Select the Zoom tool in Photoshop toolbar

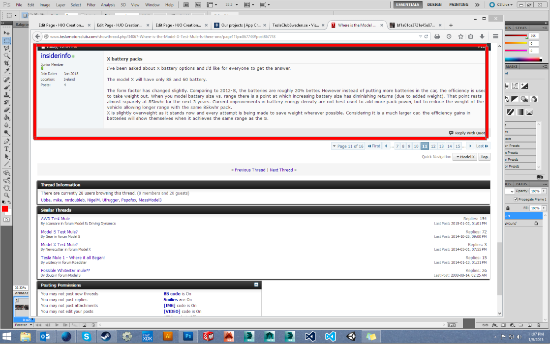[x=7, y=196]
